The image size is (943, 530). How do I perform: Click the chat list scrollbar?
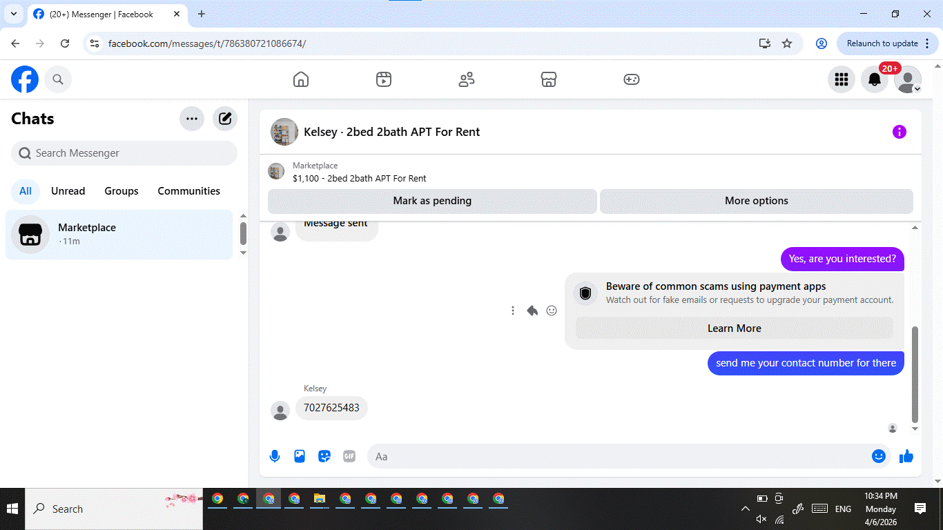pyautogui.click(x=243, y=233)
